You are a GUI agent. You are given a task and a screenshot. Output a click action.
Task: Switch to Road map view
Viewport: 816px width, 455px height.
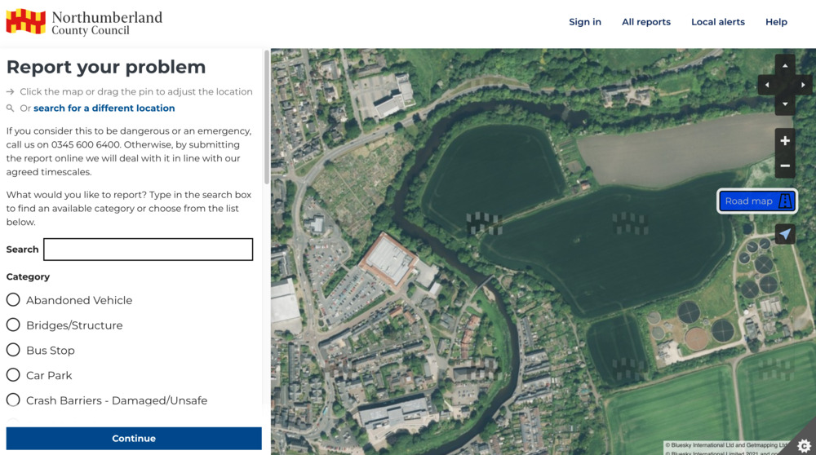click(x=756, y=201)
